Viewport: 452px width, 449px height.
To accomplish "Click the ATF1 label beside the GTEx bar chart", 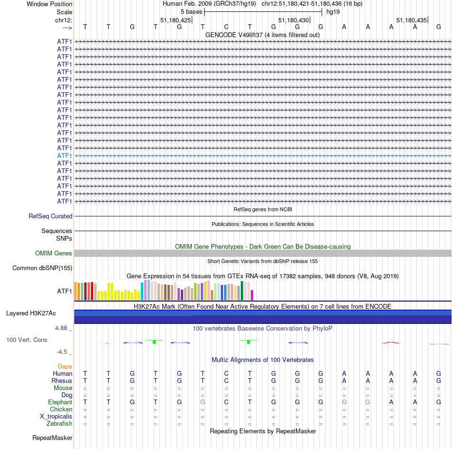I will coord(64,292).
